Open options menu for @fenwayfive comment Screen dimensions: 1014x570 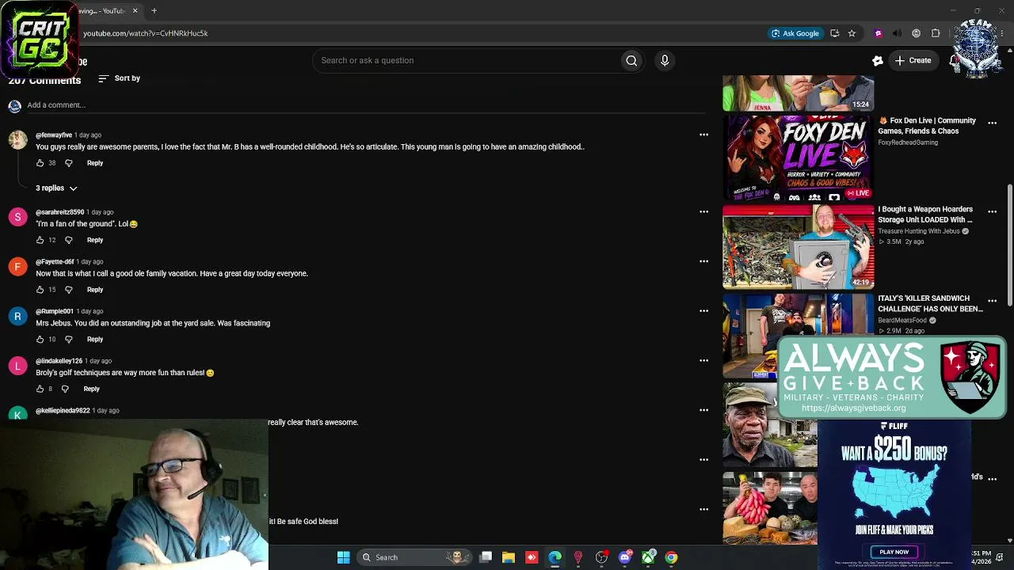[x=703, y=135]
